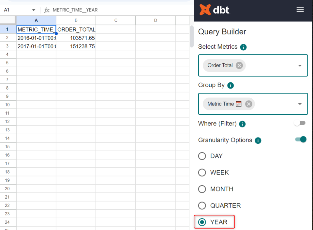
Task: Click the calendar icon on Metric Time
Action: point(239,104)
